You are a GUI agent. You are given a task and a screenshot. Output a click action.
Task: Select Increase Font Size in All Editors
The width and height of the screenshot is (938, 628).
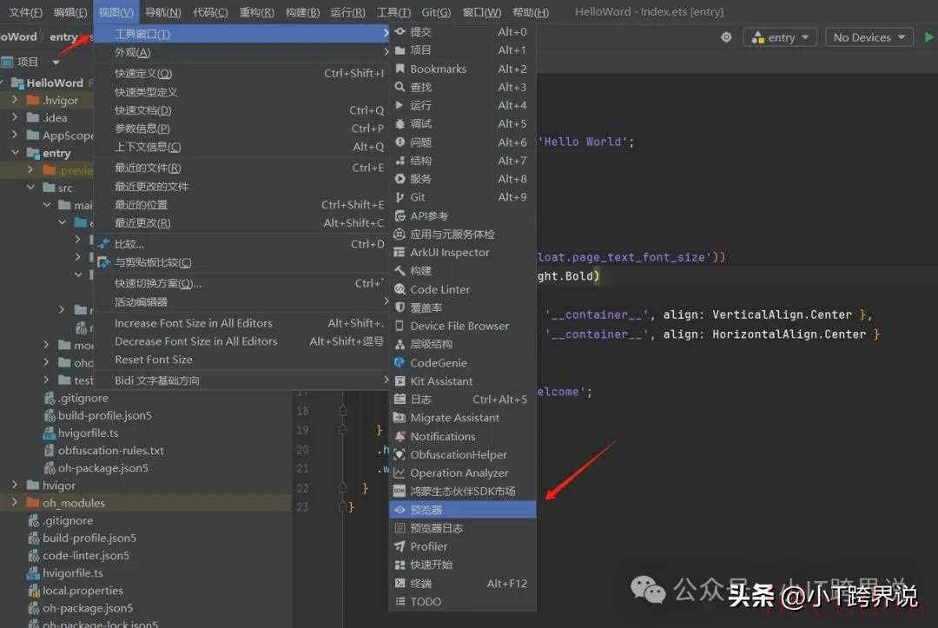click(x=241, y=323)
